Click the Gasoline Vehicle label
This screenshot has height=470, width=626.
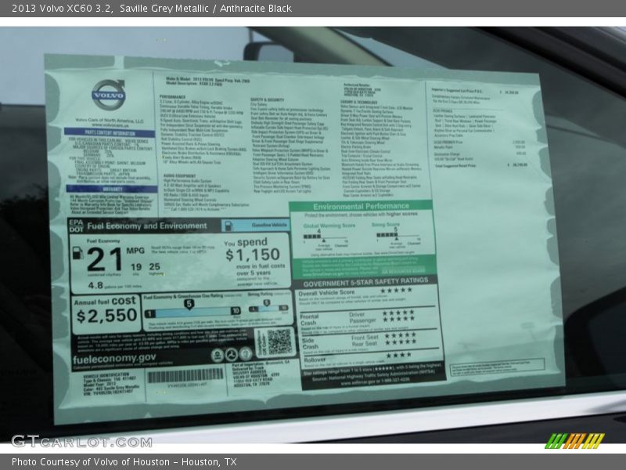pos(263,225)
